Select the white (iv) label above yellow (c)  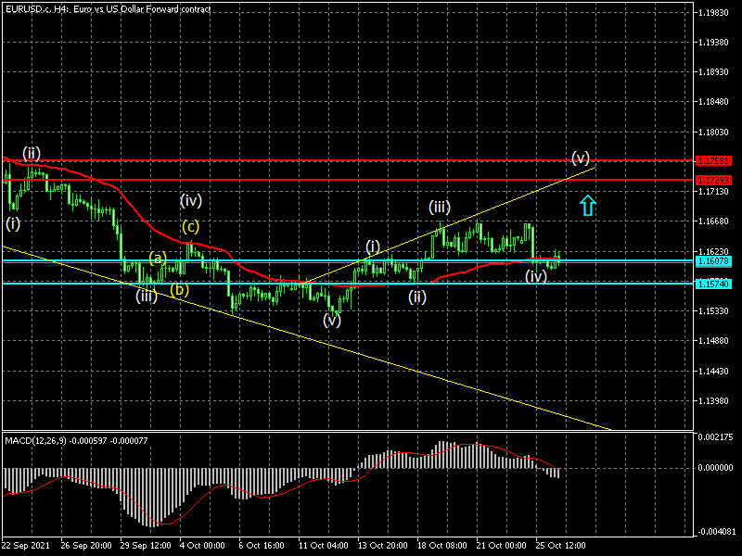191,199
